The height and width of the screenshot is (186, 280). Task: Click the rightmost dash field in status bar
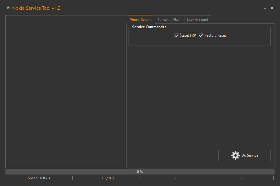[x=242, y=178]
